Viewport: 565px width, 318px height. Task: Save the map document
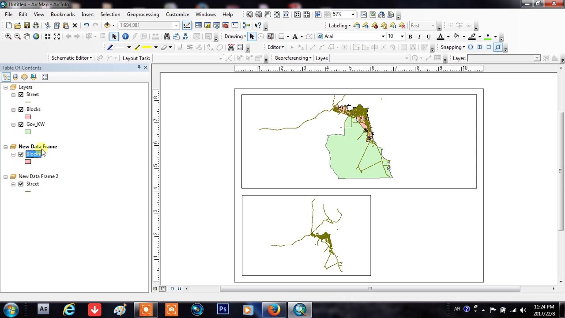coord(27,26)
